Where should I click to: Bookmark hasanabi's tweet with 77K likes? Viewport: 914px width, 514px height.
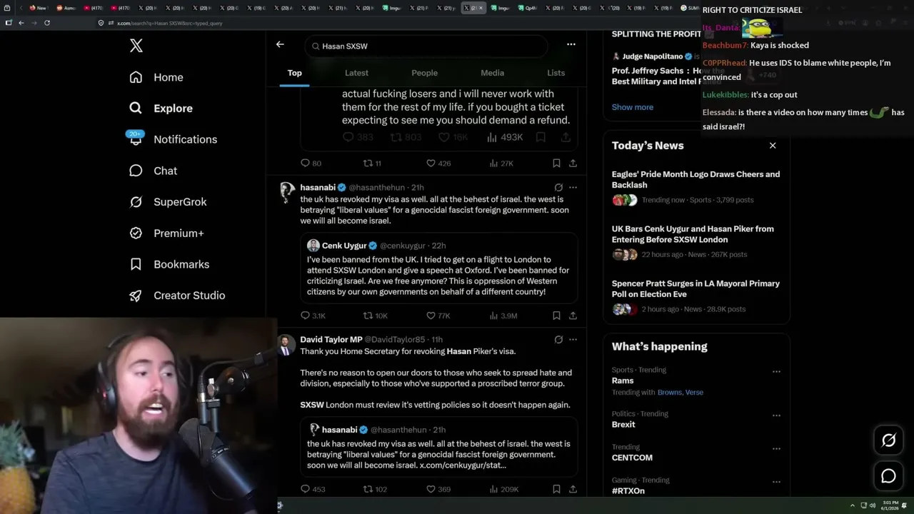(x=556, y=316)
